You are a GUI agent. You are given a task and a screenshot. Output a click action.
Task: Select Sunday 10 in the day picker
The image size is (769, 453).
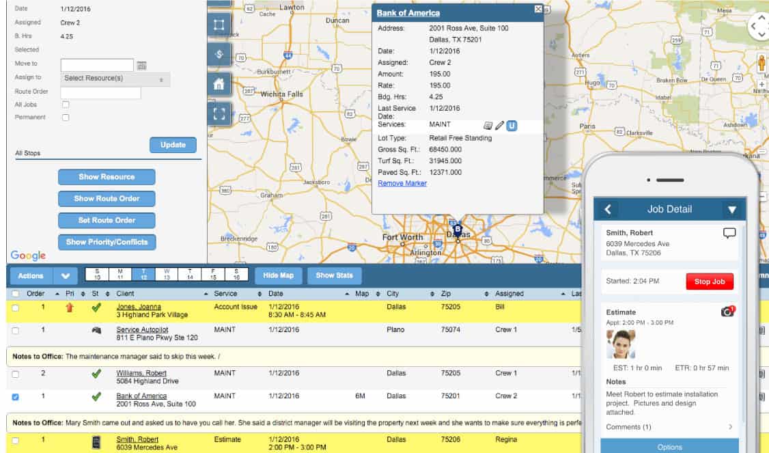97,275
